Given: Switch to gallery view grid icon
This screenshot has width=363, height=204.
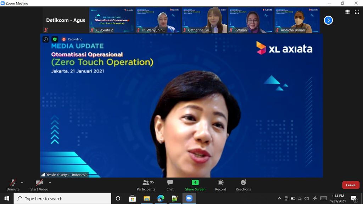Looking at the screenshot, I should click(x=347, y=12).
